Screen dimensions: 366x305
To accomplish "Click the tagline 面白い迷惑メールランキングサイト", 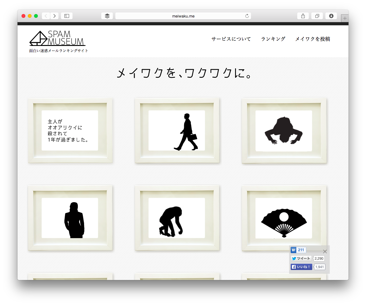I will (x=58, y=51).
